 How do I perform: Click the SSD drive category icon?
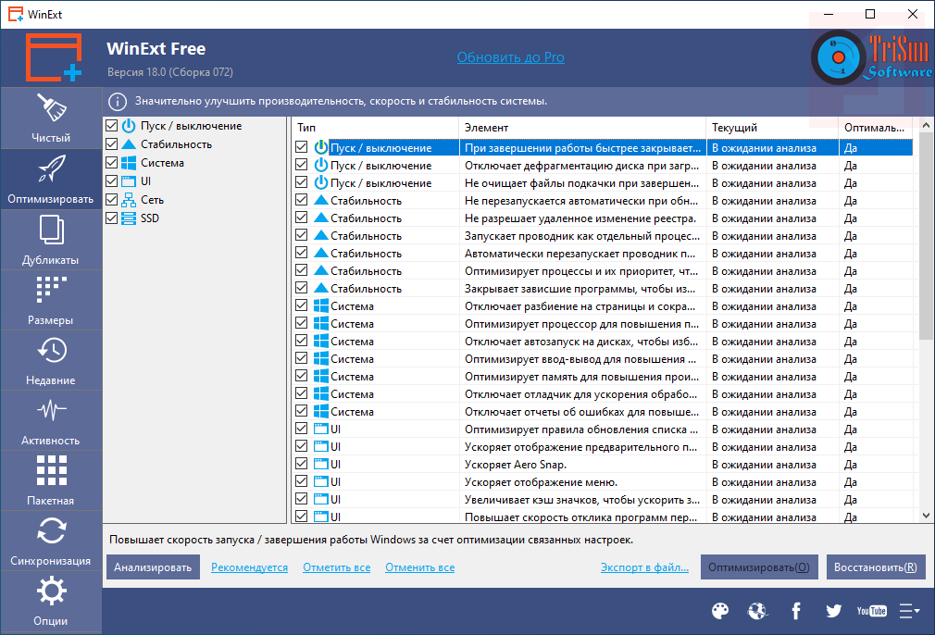(128, 218)
